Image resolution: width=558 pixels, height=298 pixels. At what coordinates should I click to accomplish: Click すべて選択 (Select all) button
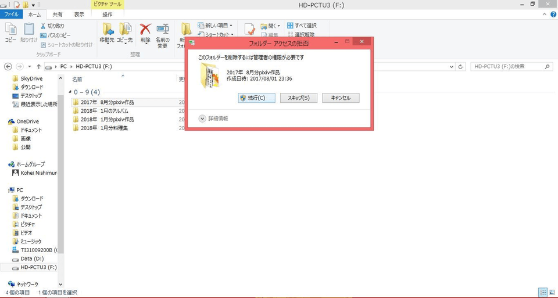(302, 26)
